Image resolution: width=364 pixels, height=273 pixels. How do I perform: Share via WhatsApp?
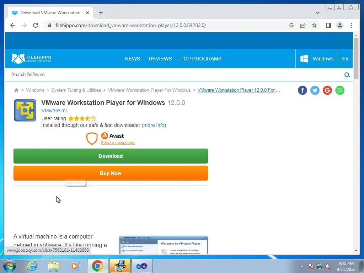pos(339,90)
